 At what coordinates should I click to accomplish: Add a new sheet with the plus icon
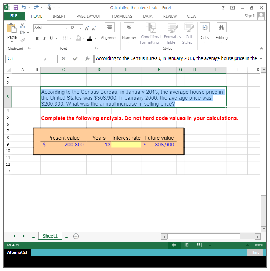click(x=76, y=236)
